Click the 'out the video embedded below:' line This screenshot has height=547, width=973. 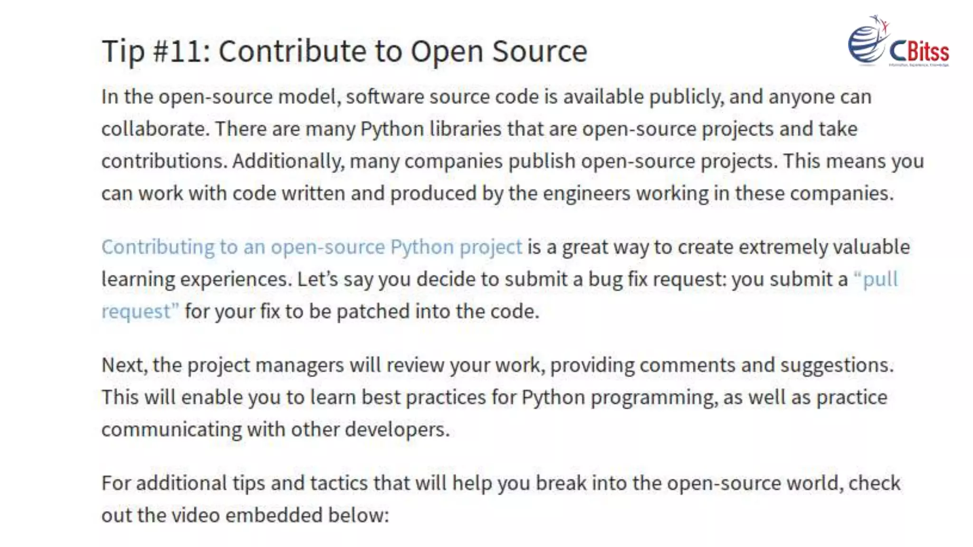pos(245,515)
